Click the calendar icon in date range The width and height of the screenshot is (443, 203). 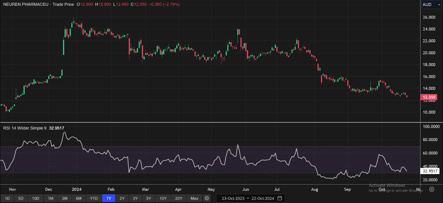pyautogui.click(x=280, y=198)
